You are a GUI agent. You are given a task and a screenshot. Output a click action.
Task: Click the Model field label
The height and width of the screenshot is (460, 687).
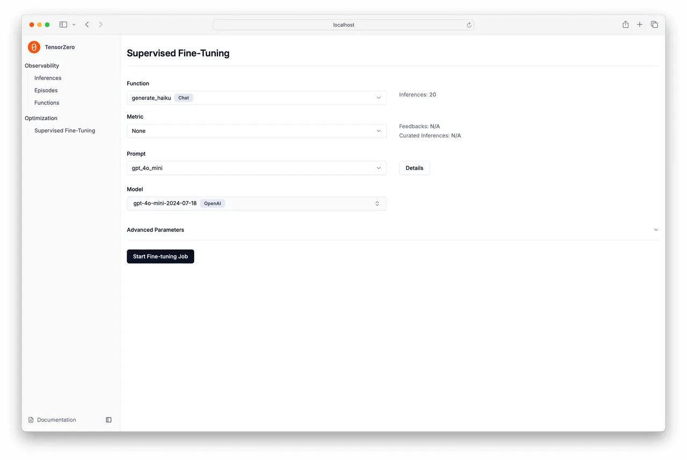(x=135, y=189)
